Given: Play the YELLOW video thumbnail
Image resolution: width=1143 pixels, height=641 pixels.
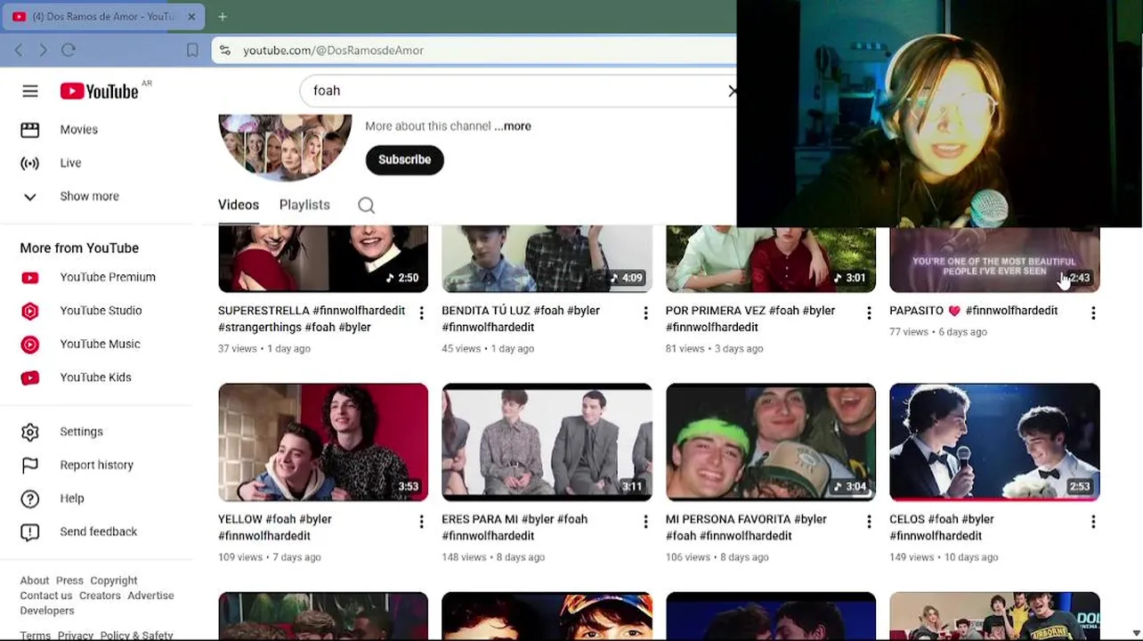Looking at the screenshot, I should coord(323,442).
